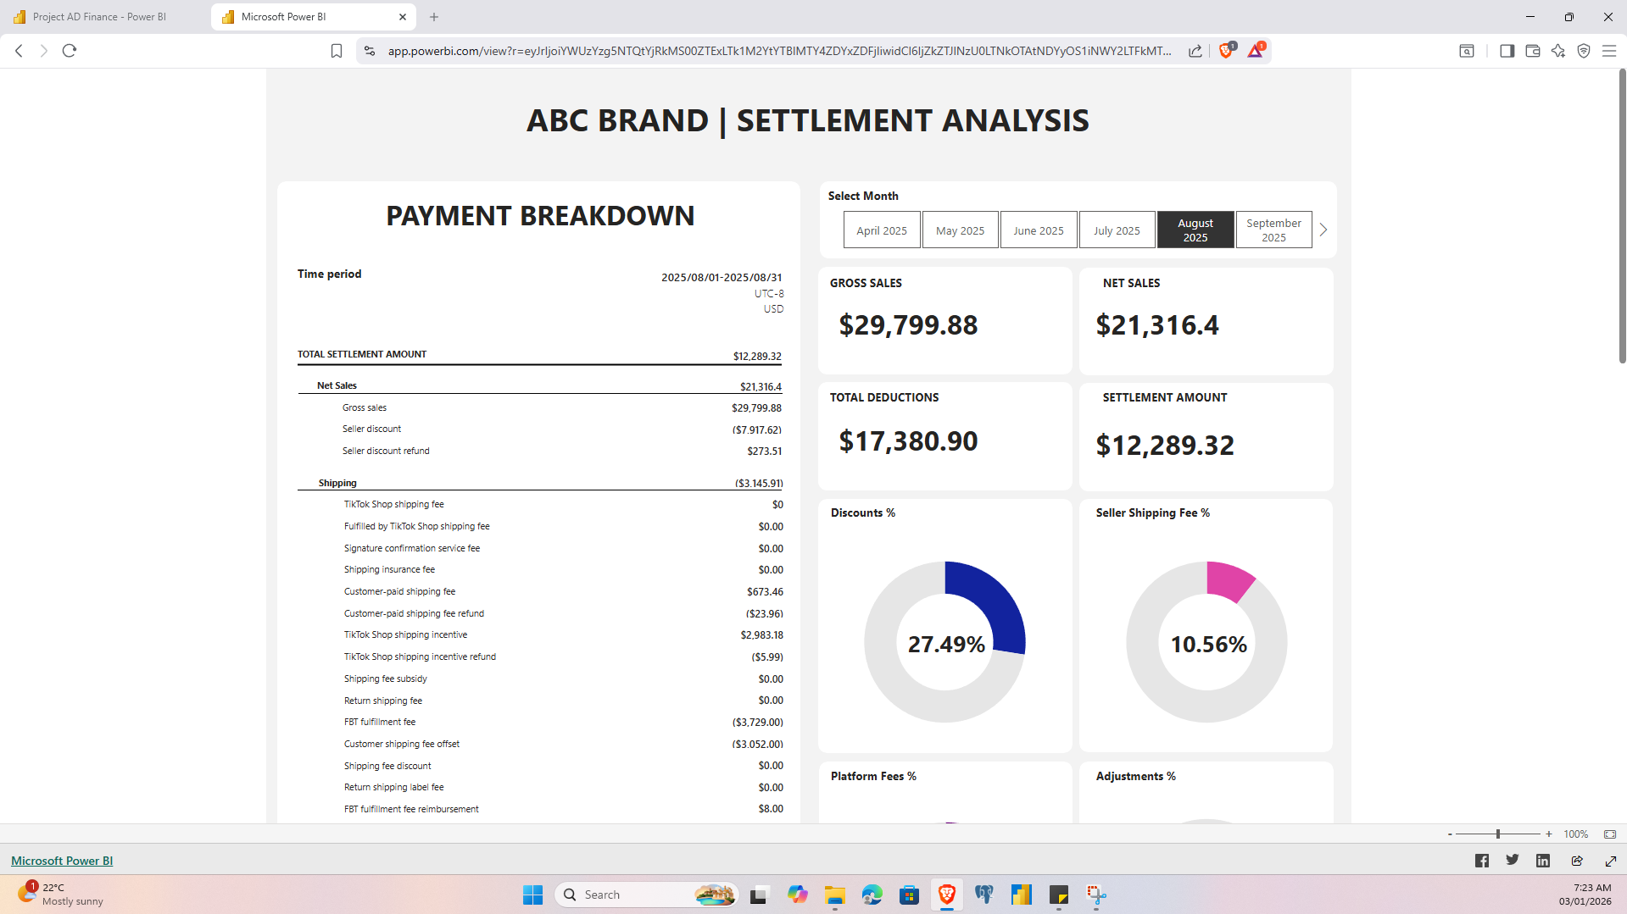Open Brave Shields icon
Viewport: 1627px width, 914px height.
[1225, 51]
